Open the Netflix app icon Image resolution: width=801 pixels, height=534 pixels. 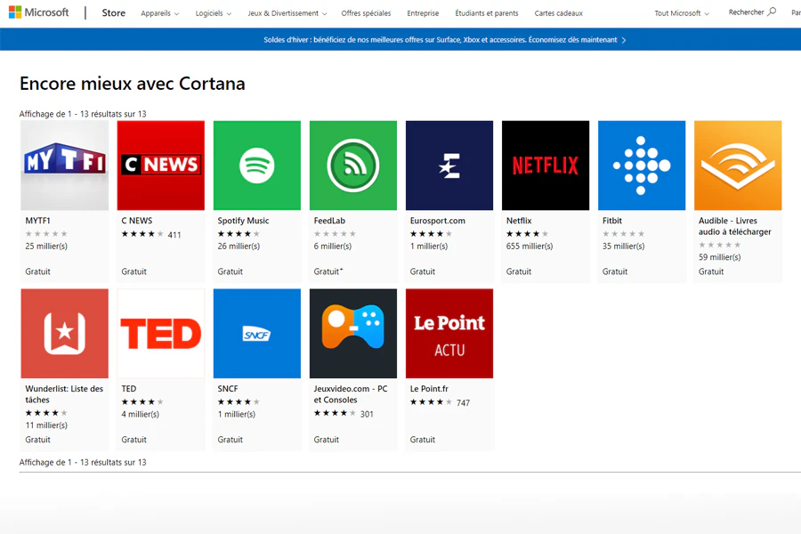coord(546,166)
